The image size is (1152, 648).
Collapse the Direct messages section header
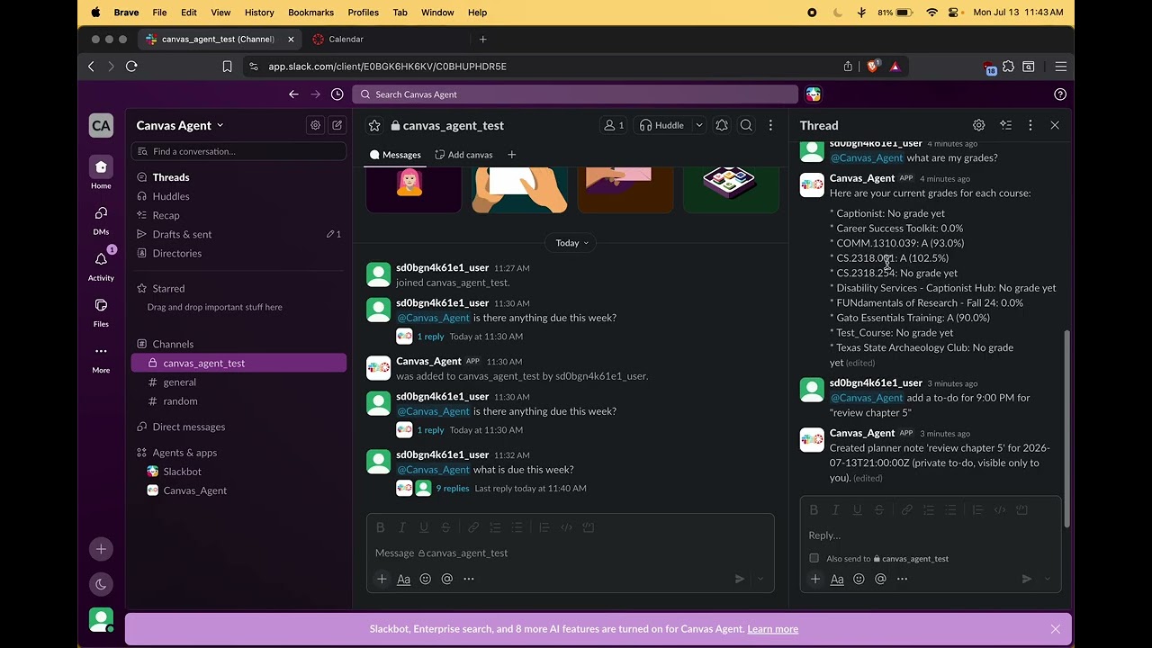(188, 427)
